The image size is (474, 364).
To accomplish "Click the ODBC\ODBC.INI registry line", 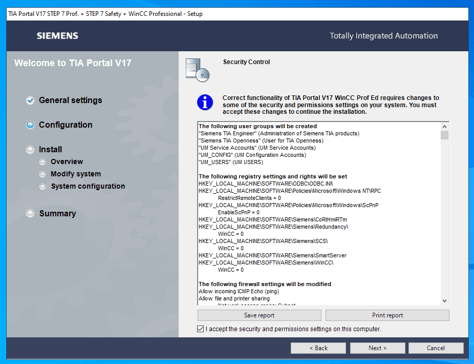I will pyautogui.click(x=266, y=184).
